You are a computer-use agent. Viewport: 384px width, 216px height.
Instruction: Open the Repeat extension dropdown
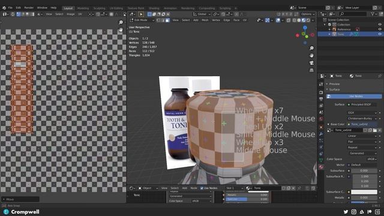coord(362,148)
